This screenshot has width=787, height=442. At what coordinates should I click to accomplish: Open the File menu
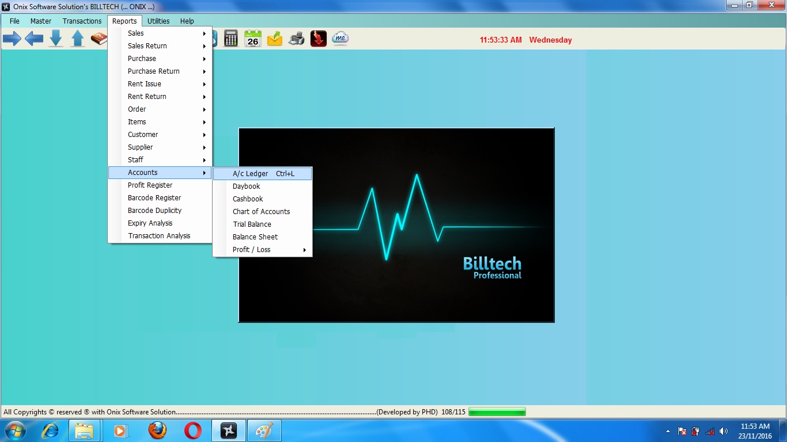point(14,21)
